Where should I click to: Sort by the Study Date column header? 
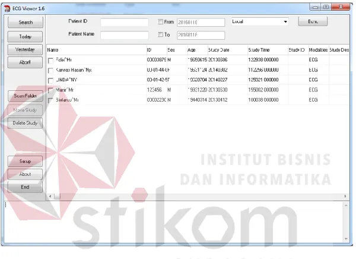tap(227, 50)
